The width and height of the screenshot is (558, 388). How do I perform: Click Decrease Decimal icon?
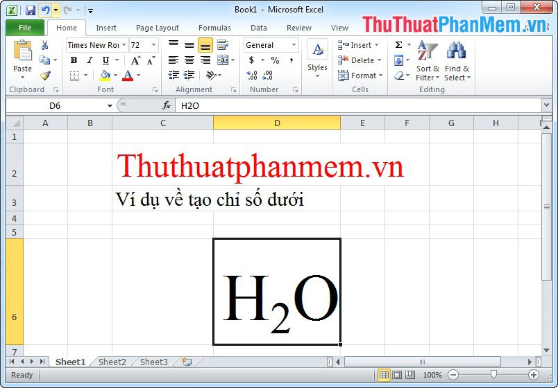point(268,76)
